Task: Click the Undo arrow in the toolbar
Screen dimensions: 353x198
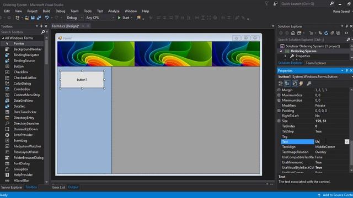Action: pos(46,18)
